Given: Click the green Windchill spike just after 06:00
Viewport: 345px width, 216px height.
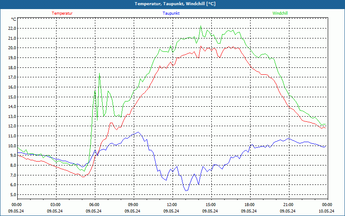Looking at the screenshot, I should pyautogui.click(x=100, y=73).
